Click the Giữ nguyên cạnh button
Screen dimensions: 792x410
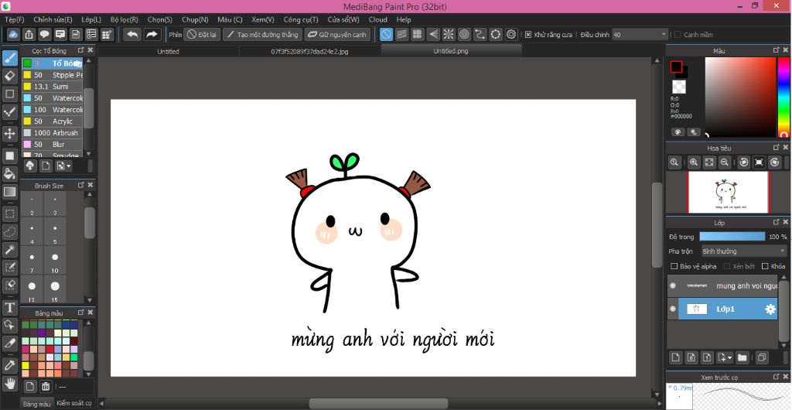pyautogui.click(x=337, y=34)
